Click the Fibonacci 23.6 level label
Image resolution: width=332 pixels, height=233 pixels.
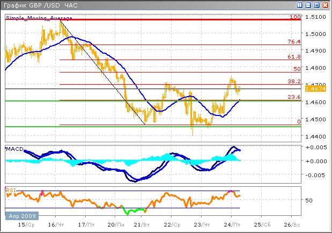coord(294,97)
